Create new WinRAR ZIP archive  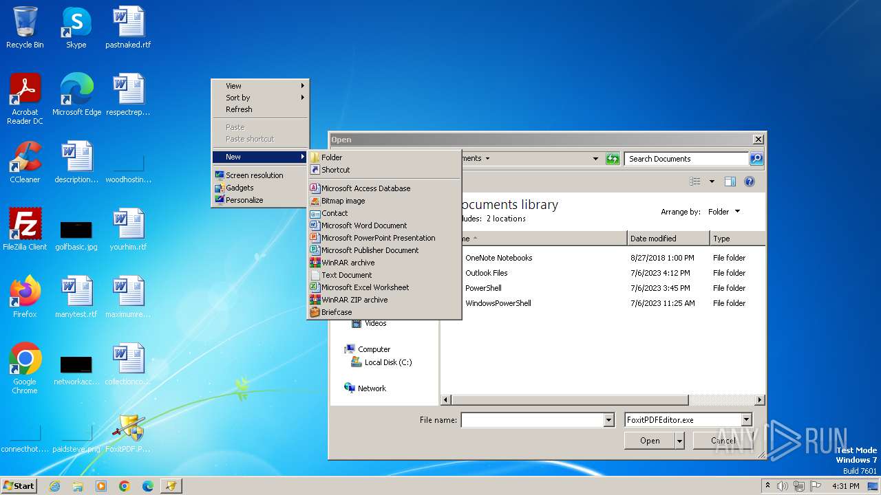(x=384, y=300)
